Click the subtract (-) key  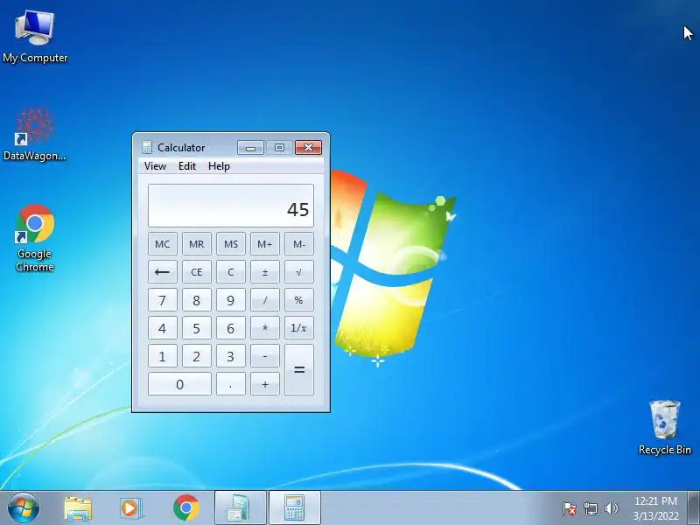tap(265, 356)
